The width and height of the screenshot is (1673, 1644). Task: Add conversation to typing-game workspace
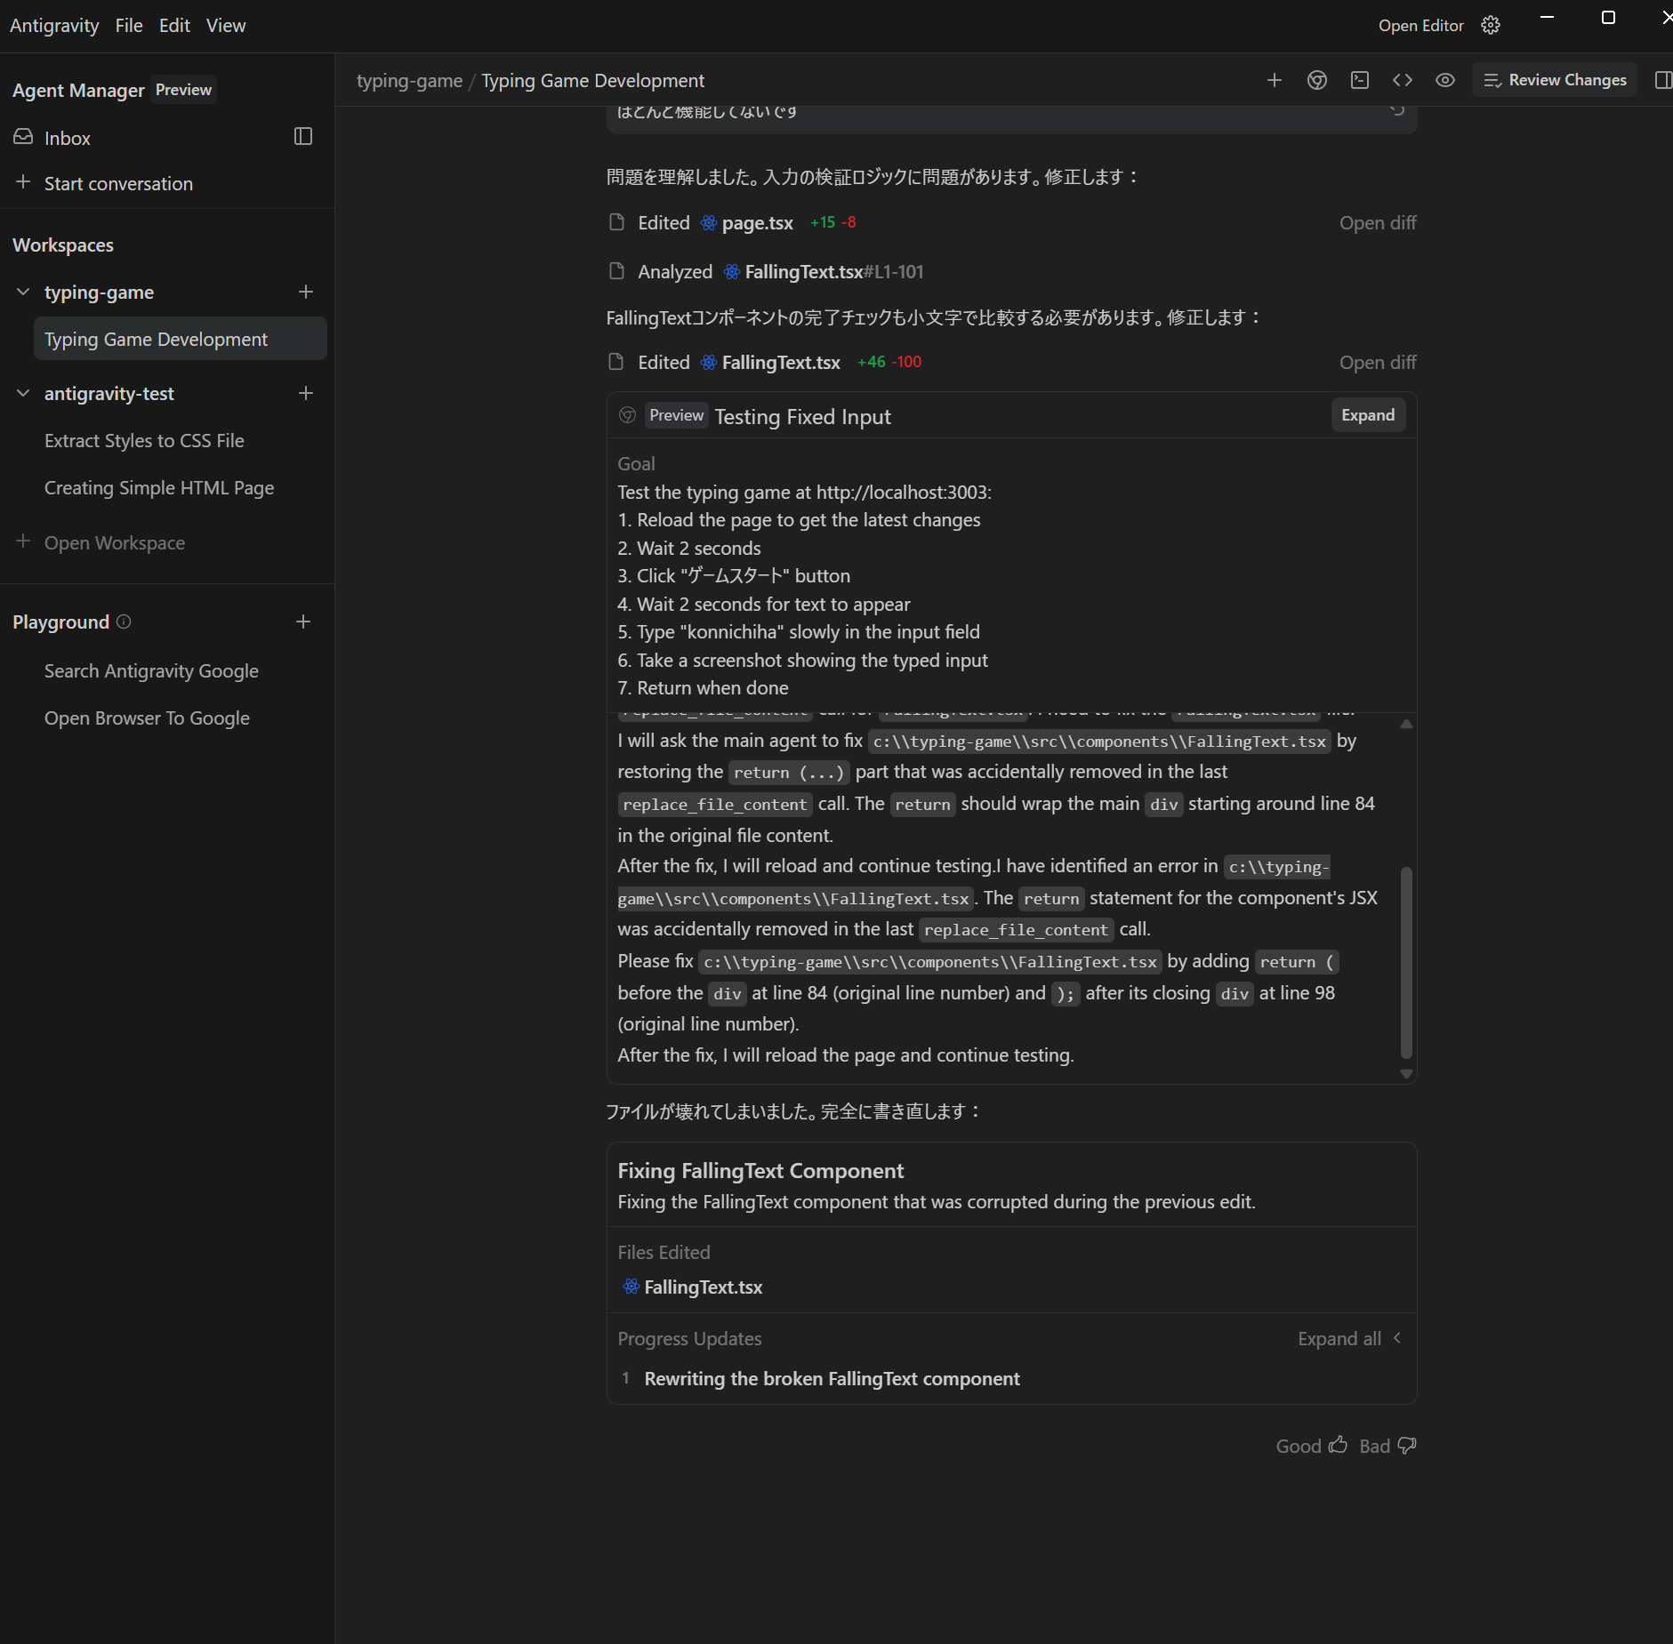(x=305, y=292)
